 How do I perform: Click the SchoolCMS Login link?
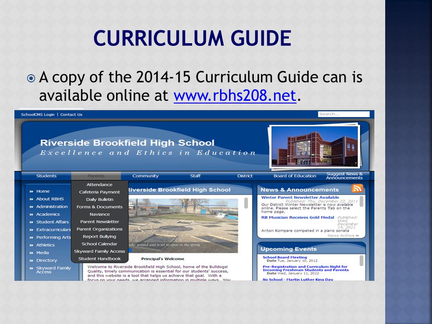(x=38, y=115)
